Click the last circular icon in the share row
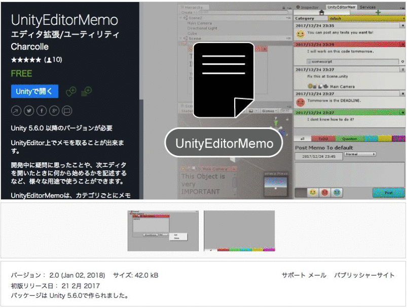The height and width of the screenshot is (308, 407). coord(67,111)
